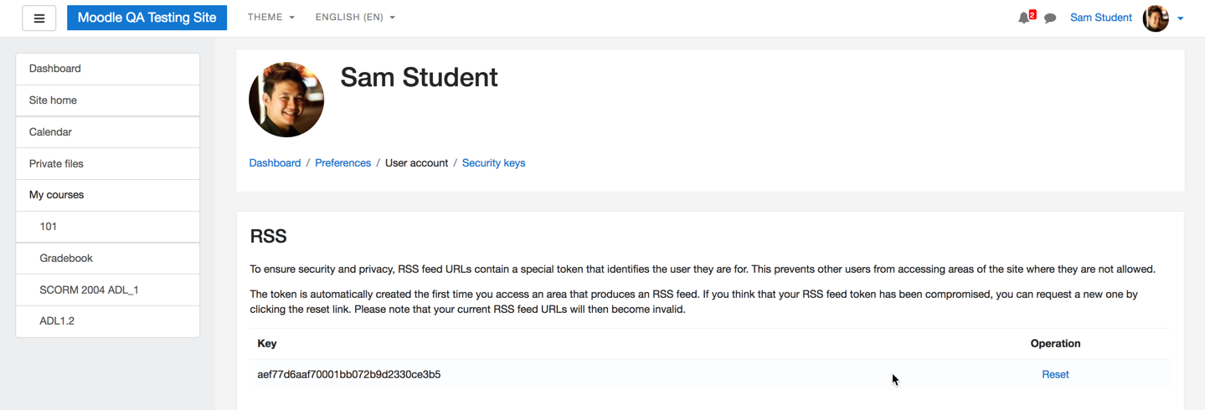Image resolution: width=1205 pixels, height=410 pixels.
Task: Click the Security keys breadcrumb link
Action: tap(493, 163)
